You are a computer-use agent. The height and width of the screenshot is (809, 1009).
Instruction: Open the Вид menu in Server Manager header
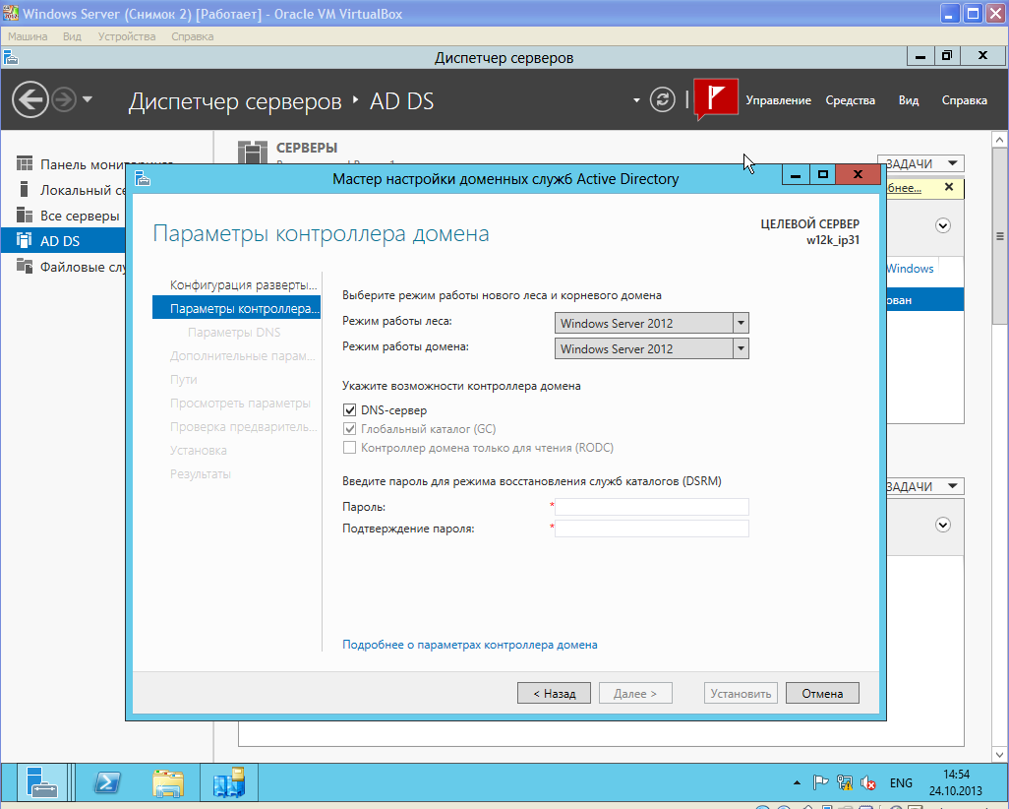coord(908,100)
